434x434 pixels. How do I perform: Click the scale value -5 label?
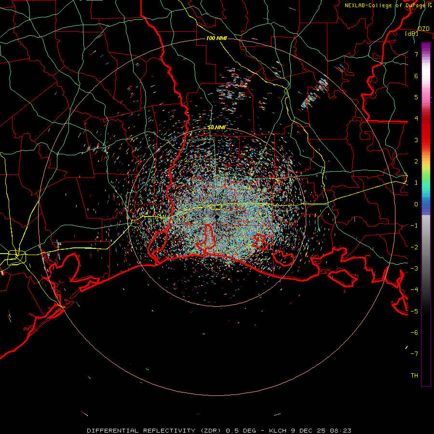coord(414,312)
